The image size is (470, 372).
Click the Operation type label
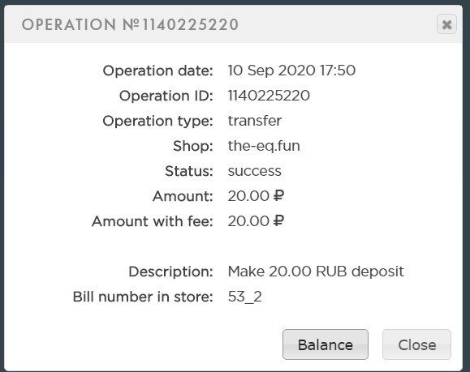pos(157,122)
